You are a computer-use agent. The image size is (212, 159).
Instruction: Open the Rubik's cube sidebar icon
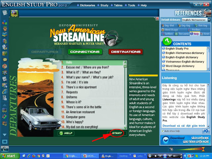5,73
